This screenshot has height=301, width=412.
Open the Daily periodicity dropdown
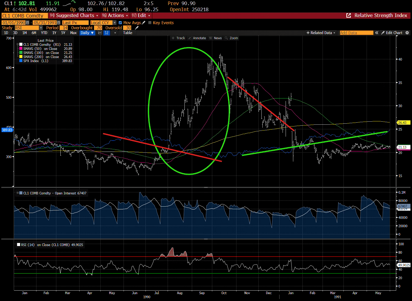coord(87,33)
